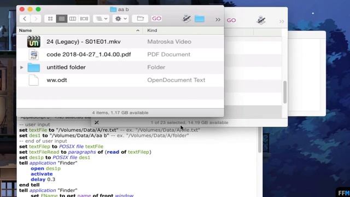350x197 pixels.
Task: Click the back Finder window scrollbar thumb
Action: [x=285, y=92]
